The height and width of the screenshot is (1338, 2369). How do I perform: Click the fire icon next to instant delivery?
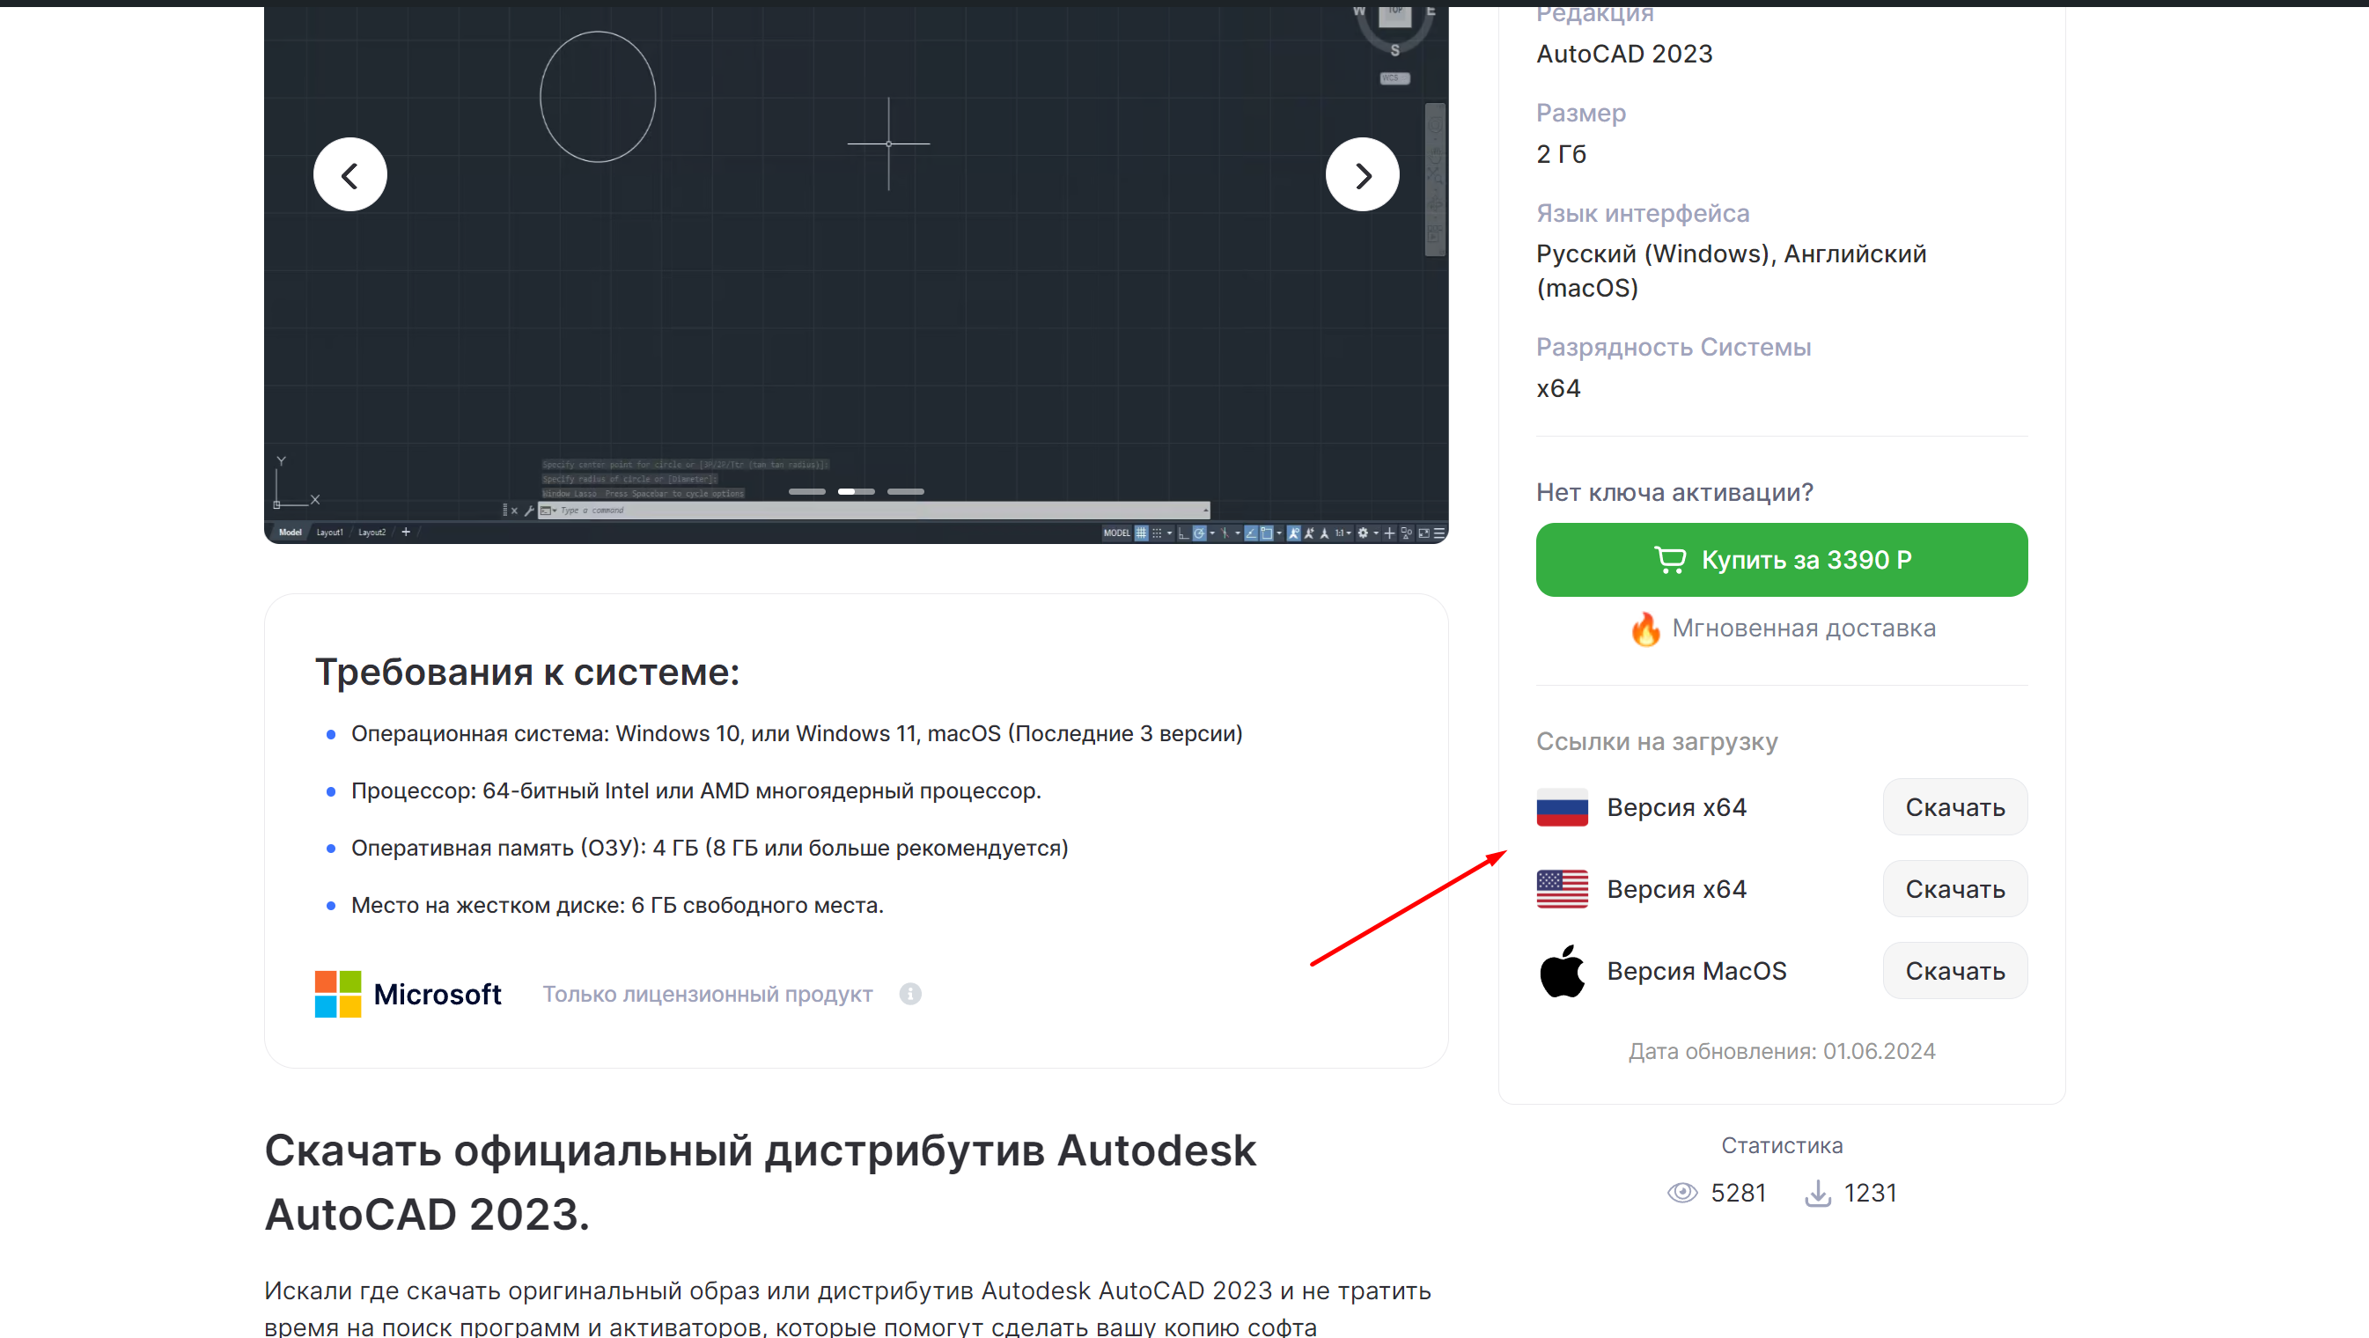coord(1645,629)
